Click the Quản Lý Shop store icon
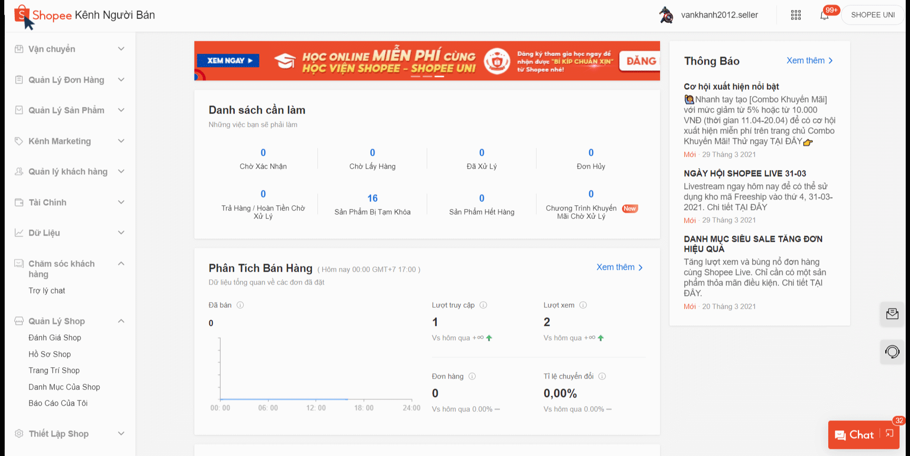Image resolution: width=910 pixels, height=456 pixels. pyautogui.click(x=19, y=321)
